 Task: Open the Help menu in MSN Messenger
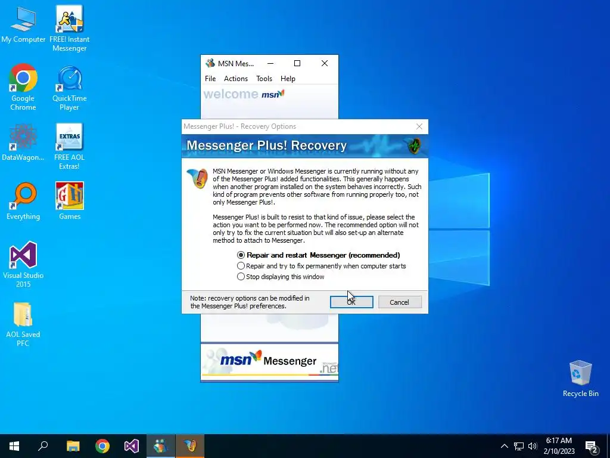tap(288, 79)
